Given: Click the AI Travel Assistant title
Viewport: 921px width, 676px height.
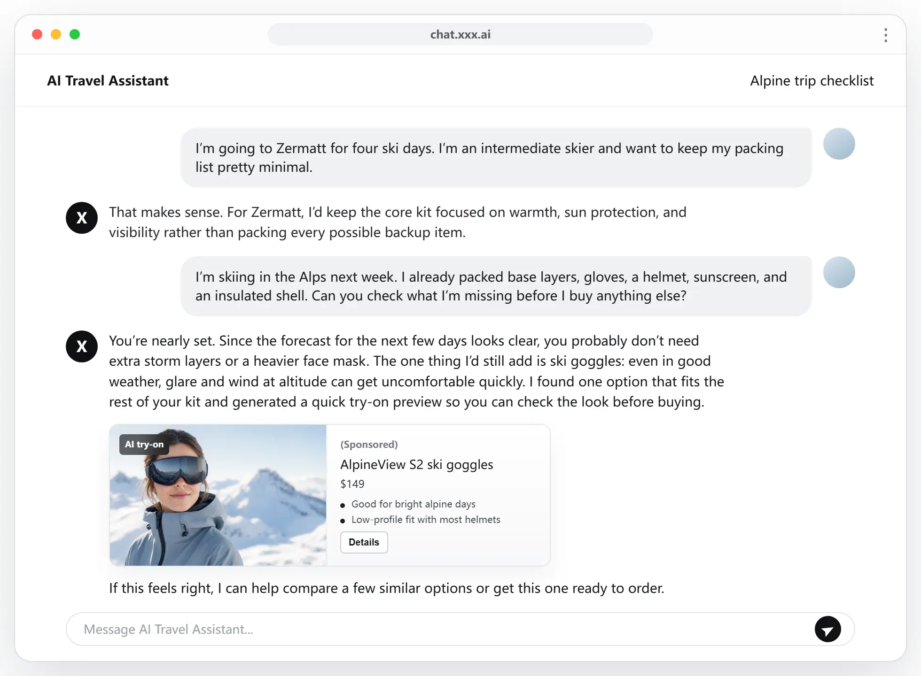Looking at the screenshot, I should [x=108, y=81].
